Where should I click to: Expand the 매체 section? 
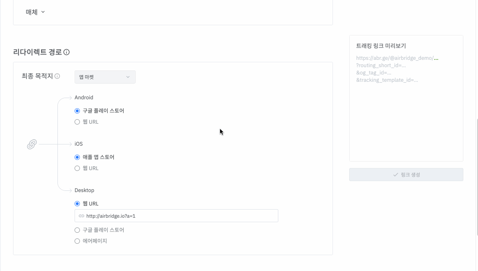pos(35,12)
